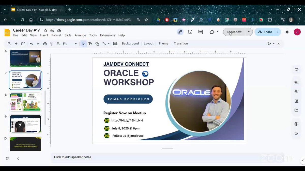305x171 pixels.
Task: Click the Chrome extensions puzzle icon
Action: click(270, 20)
